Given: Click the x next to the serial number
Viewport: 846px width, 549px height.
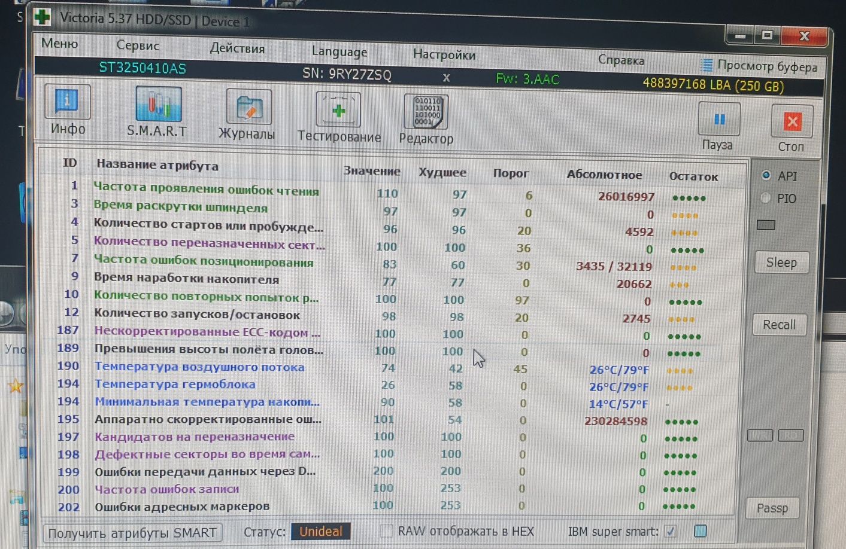Looking at the screenshot, I should pos(446,78).
